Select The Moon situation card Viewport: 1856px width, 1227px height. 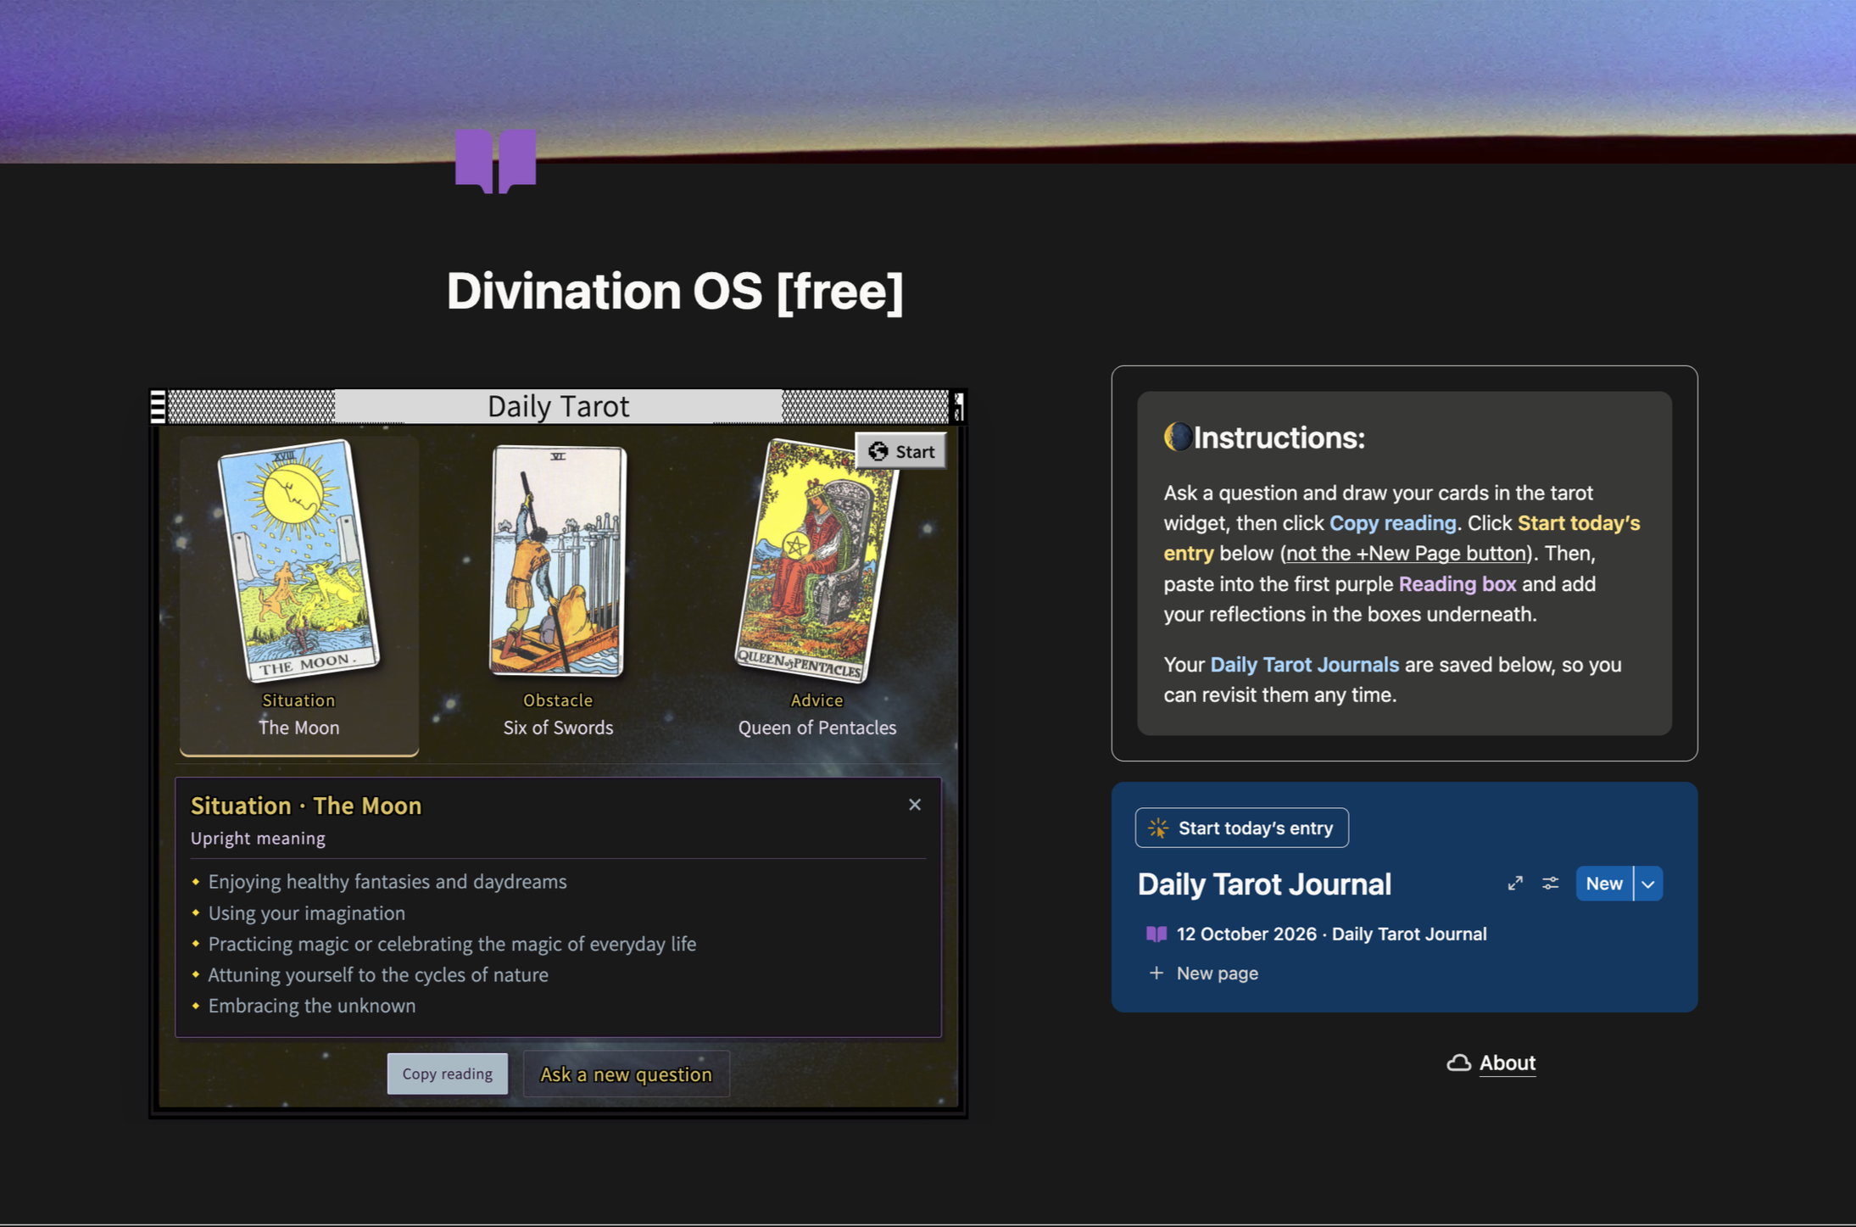click(x=298, y=595)
